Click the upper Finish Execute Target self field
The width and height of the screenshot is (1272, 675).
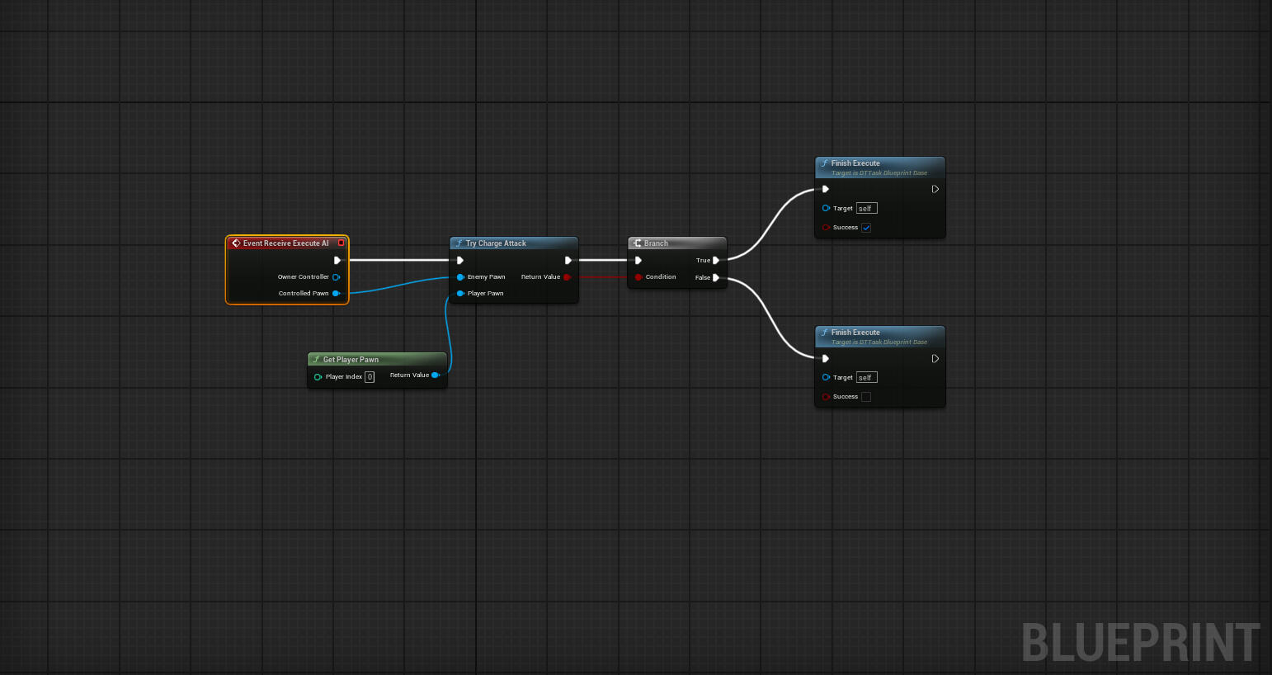[866, 209]
